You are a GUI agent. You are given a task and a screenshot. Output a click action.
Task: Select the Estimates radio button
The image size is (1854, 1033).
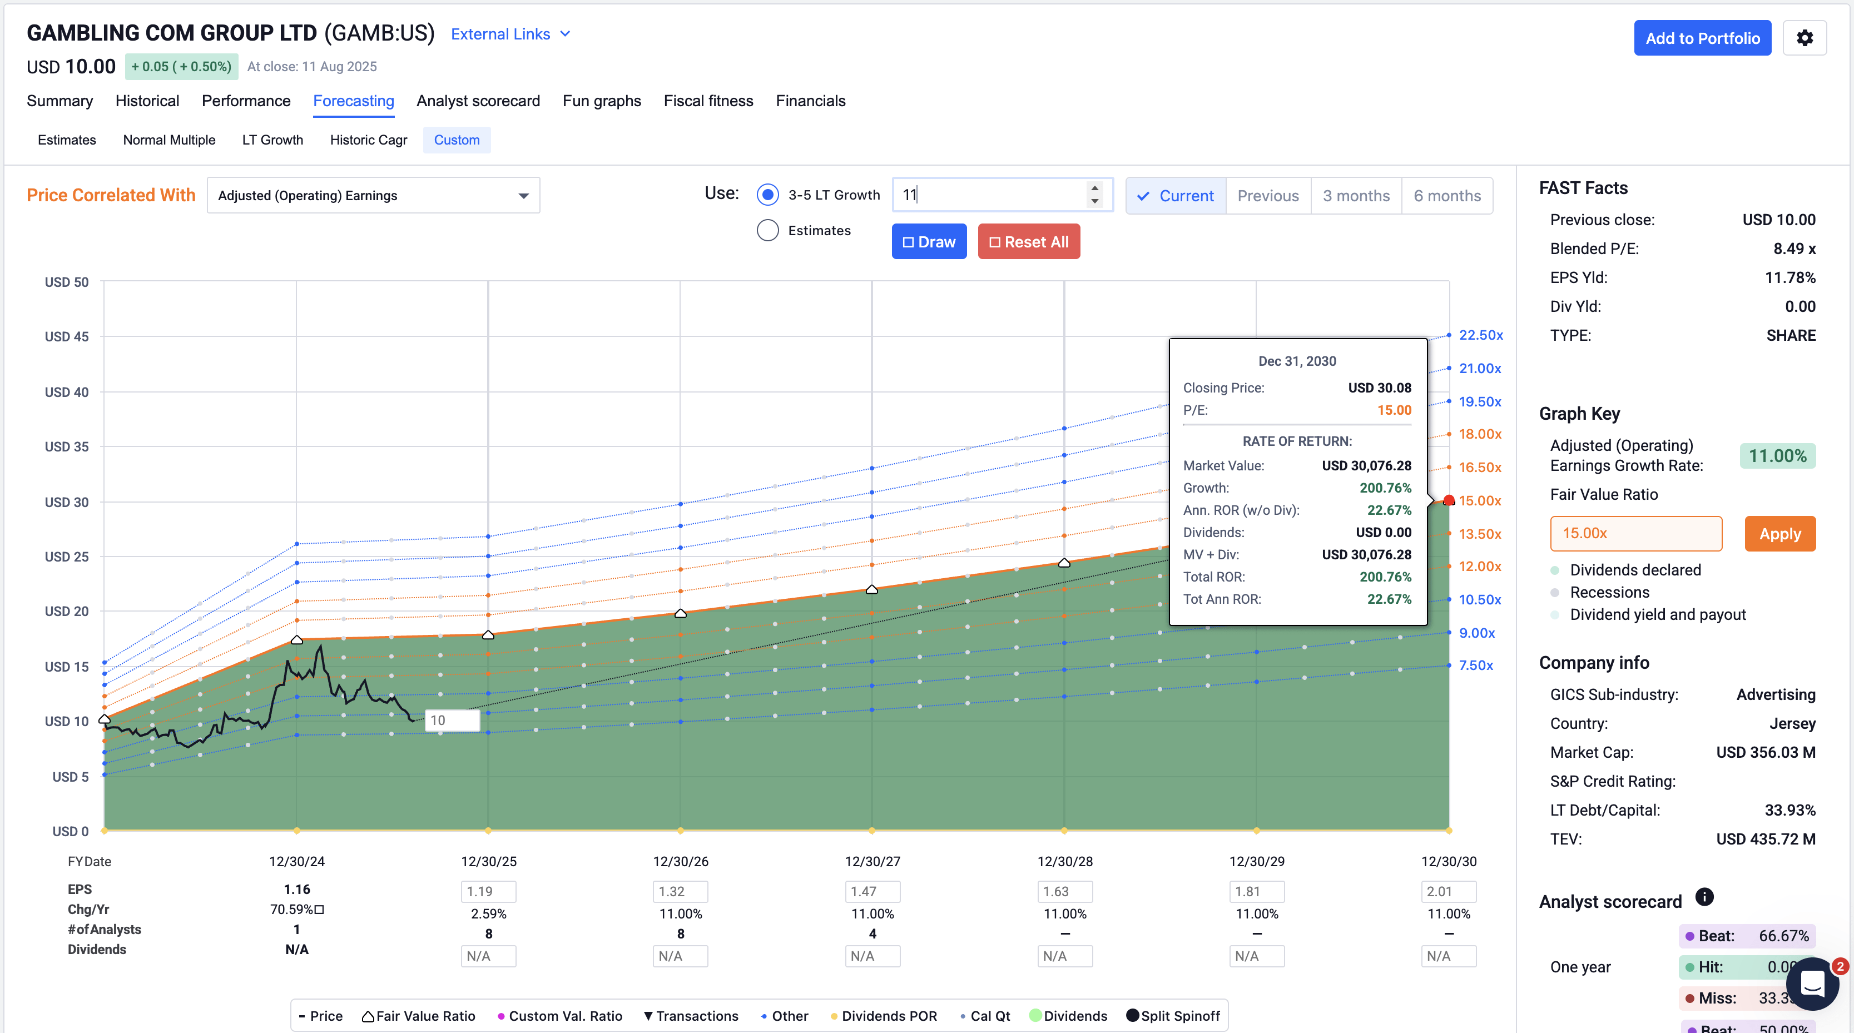tap(768, 230)
